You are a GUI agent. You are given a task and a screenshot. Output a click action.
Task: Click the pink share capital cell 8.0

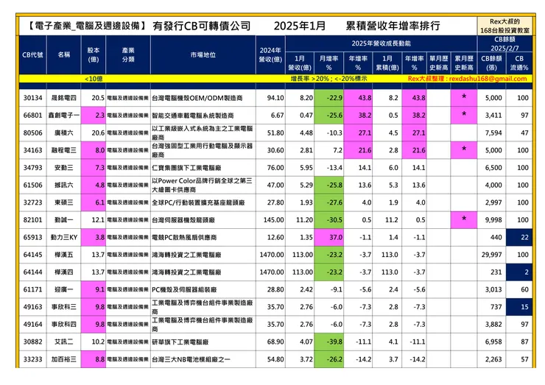[x=93, y=150]
